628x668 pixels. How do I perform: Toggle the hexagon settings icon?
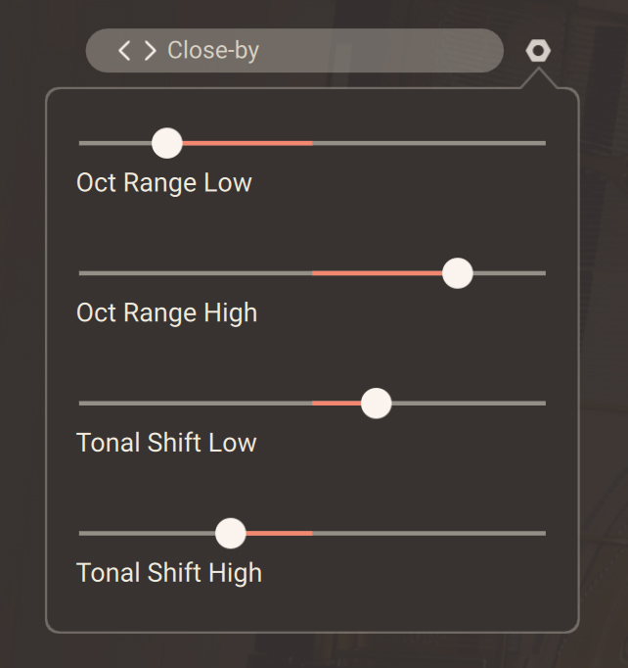pos(537,51)
